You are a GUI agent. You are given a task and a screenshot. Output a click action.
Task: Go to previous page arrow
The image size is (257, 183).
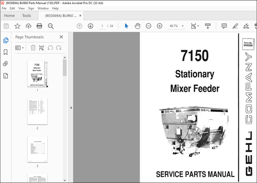(x=79, y=26)
